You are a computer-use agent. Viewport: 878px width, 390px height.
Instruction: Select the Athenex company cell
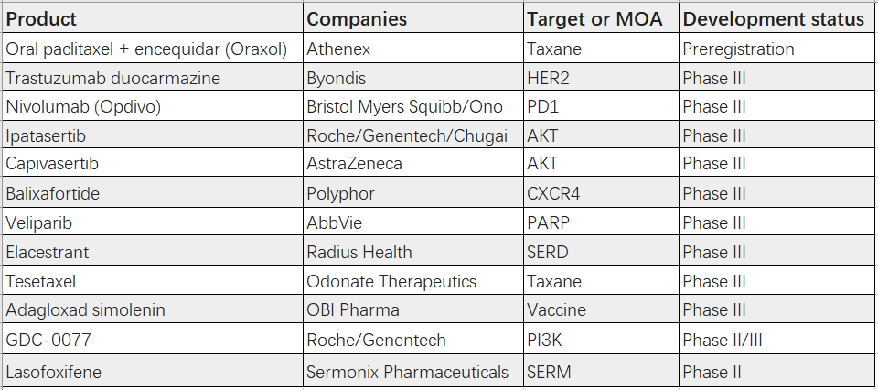[339, 49]
